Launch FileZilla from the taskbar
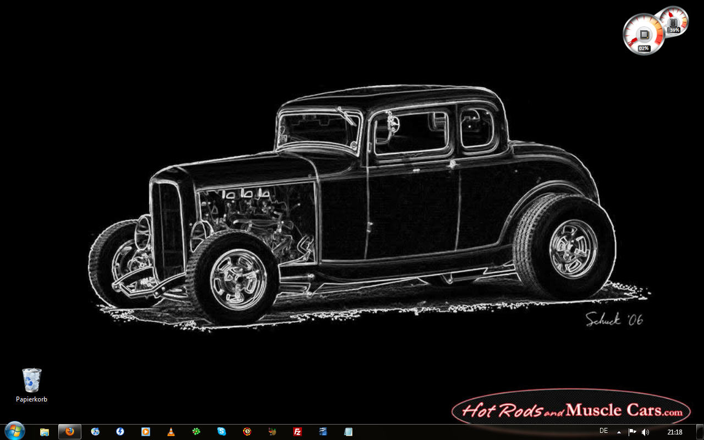The height and width of the screenshot is (440, 704). pos(298,432)
